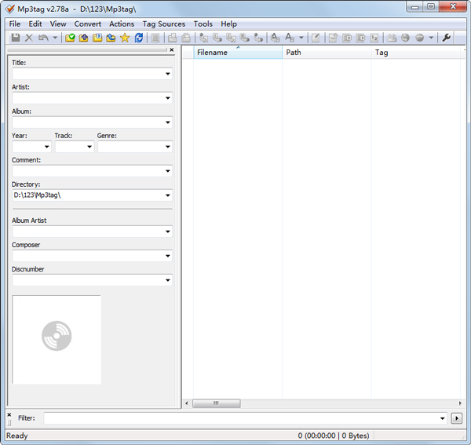Sort by the Tag column header
471x445 pixels.
pyautogui.click(x=416, y=53)
